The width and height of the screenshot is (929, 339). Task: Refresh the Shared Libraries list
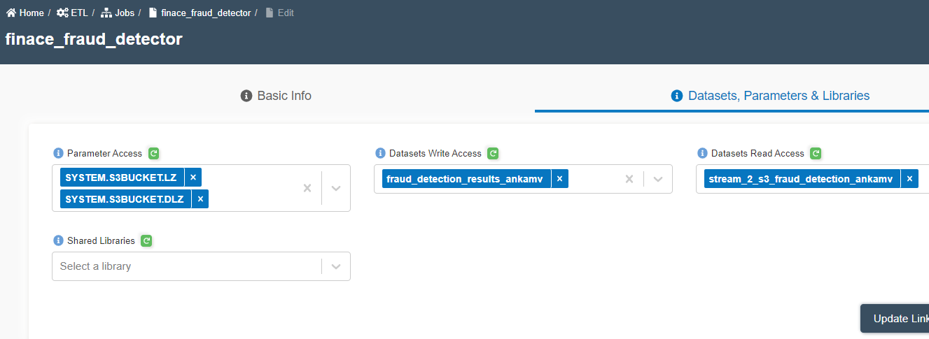146,240
